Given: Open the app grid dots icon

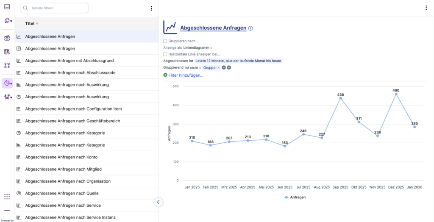Looking at the screenshot, I should pos(7,197).
